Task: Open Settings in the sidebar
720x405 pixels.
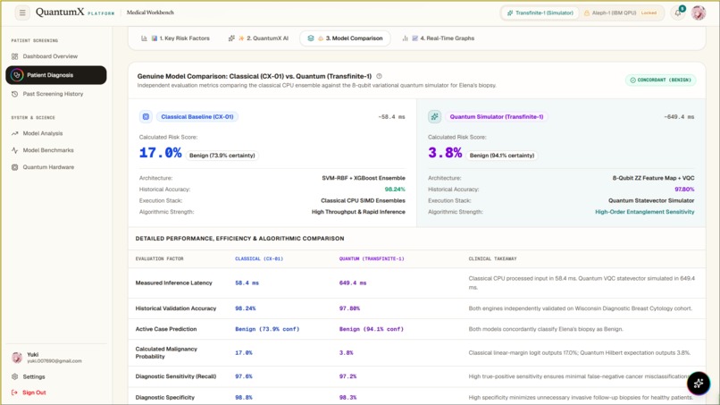Action: coord(56,376)
